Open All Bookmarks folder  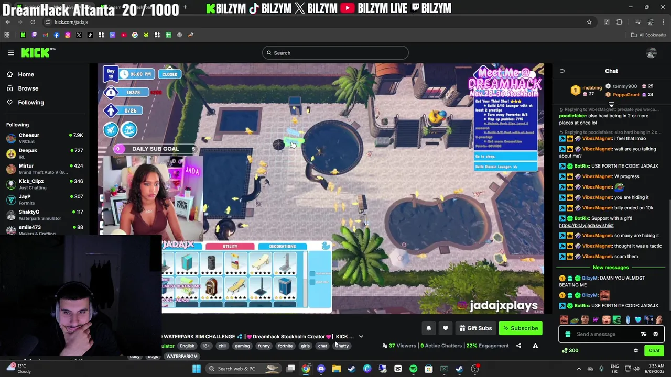tap(648, 35)
